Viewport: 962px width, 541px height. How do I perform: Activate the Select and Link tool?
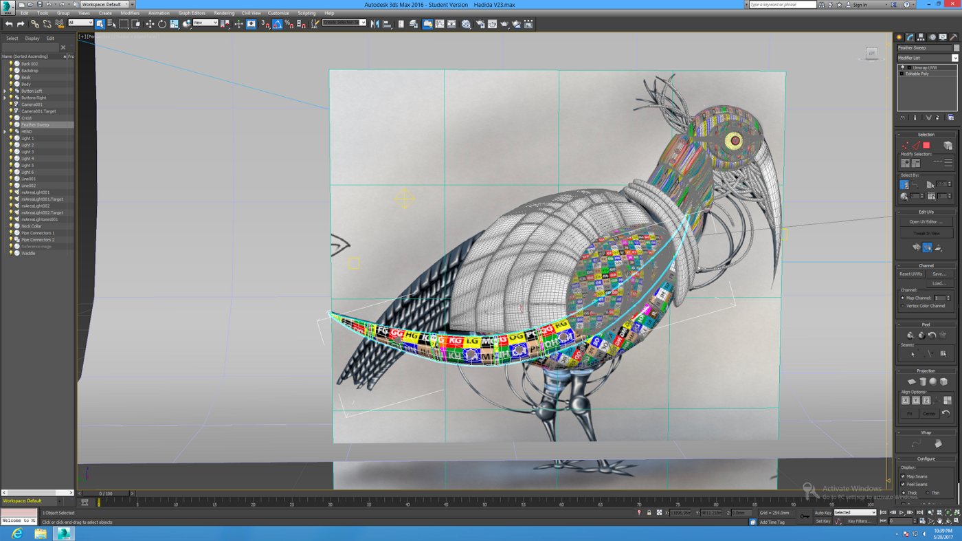(35, 24)
